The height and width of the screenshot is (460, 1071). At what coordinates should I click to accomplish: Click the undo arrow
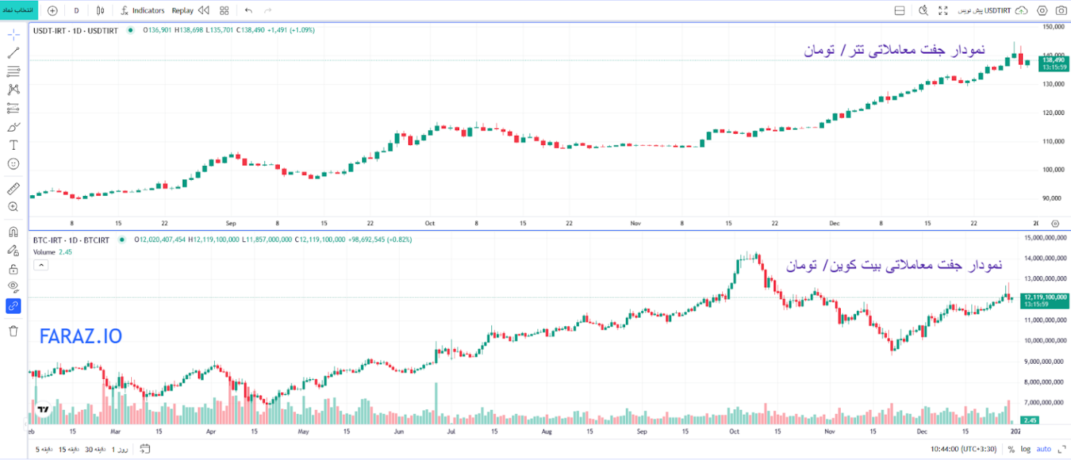pyautogui.click(x=249, y=10)
